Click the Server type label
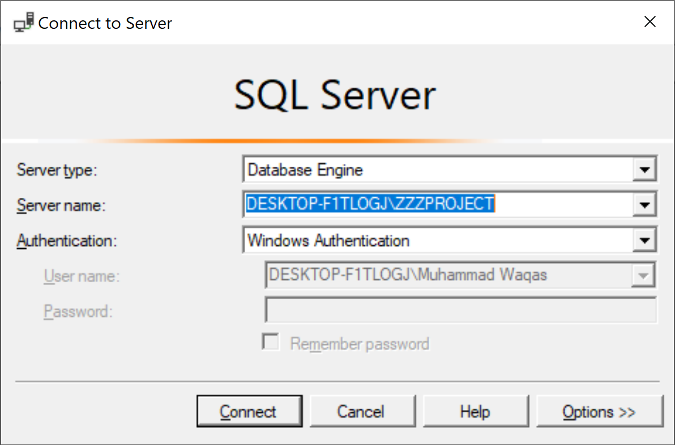This screenshot has height=445, width=675. [x=57, y=170]
